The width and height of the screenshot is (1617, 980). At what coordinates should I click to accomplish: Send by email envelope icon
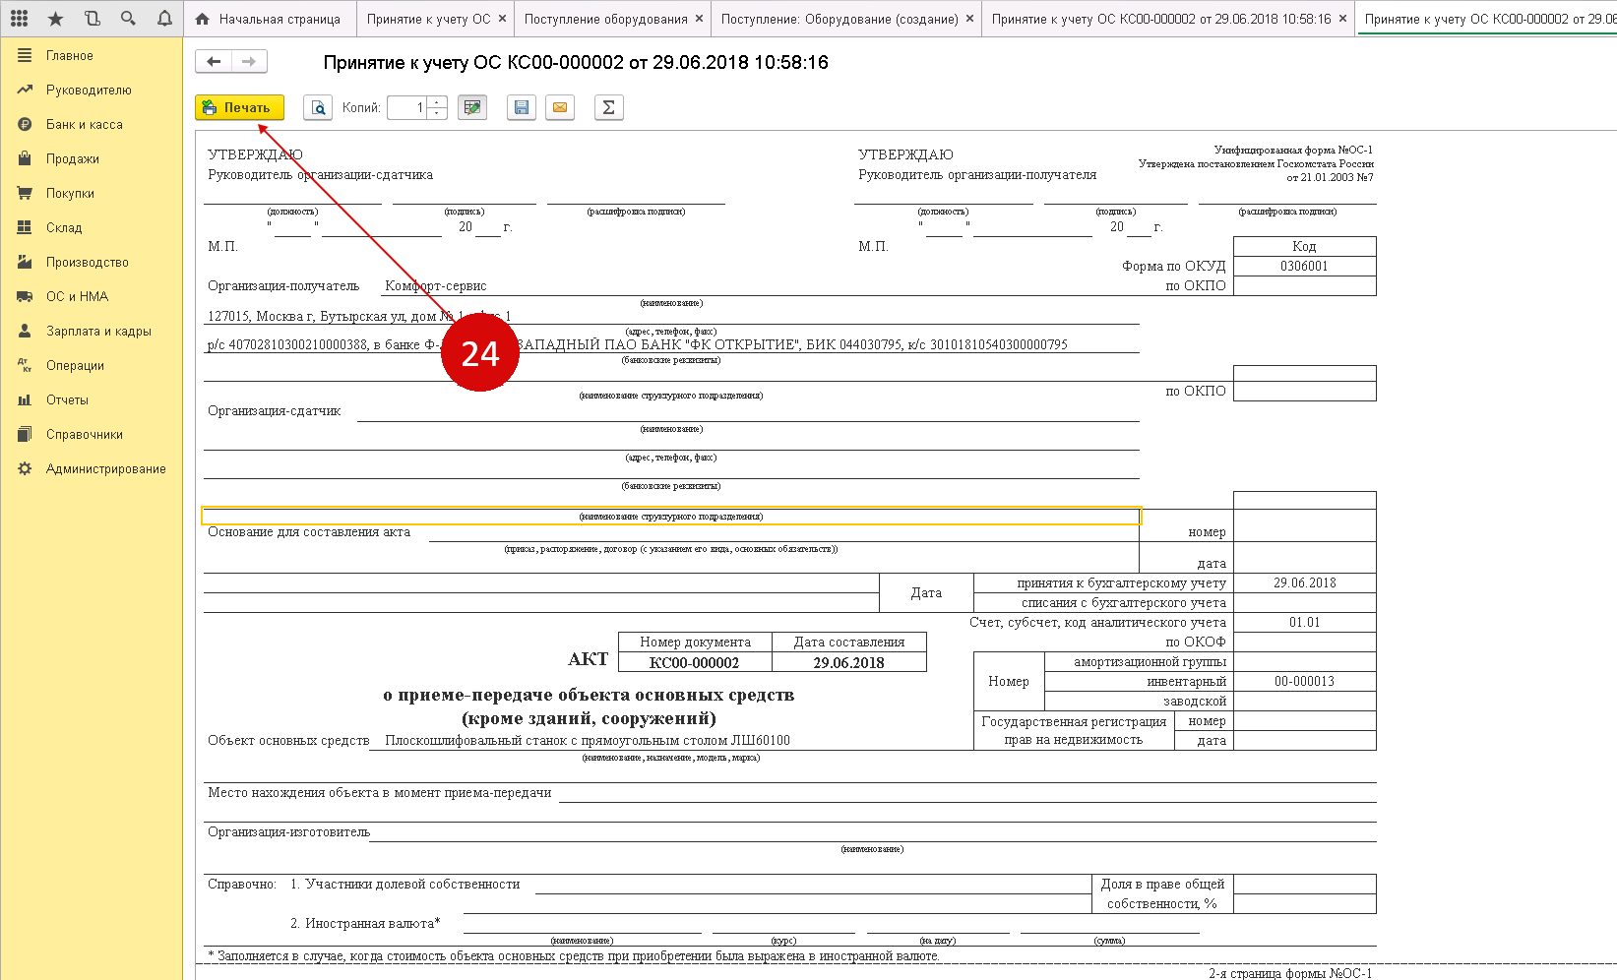tap(560, 107)
